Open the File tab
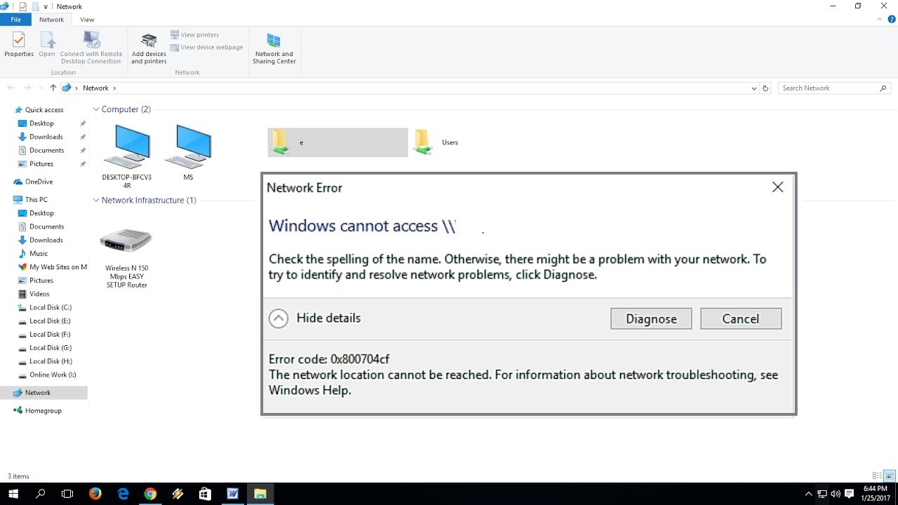Image resolution: width=898 pixels, height=505 pixels. click(15, 20)
